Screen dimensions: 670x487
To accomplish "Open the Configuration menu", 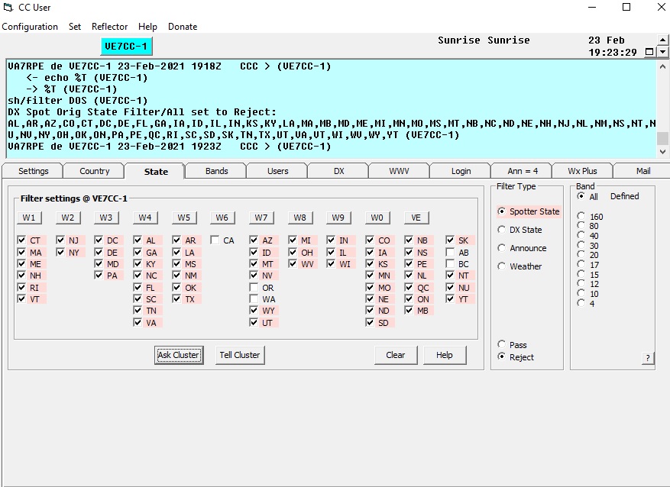I will [x=30, y=27].
